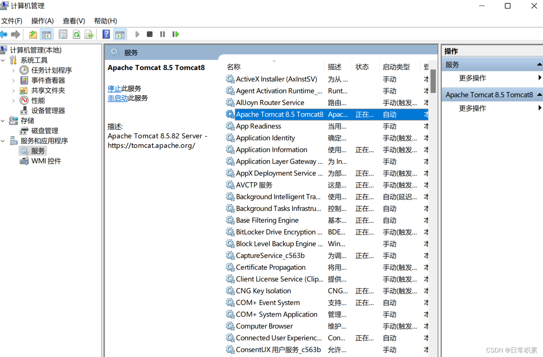Image resolution: width=543 pixels, height=357 pixels.
Task: Click the gear icon of App Readiness service
Action: tap(230, 126)
